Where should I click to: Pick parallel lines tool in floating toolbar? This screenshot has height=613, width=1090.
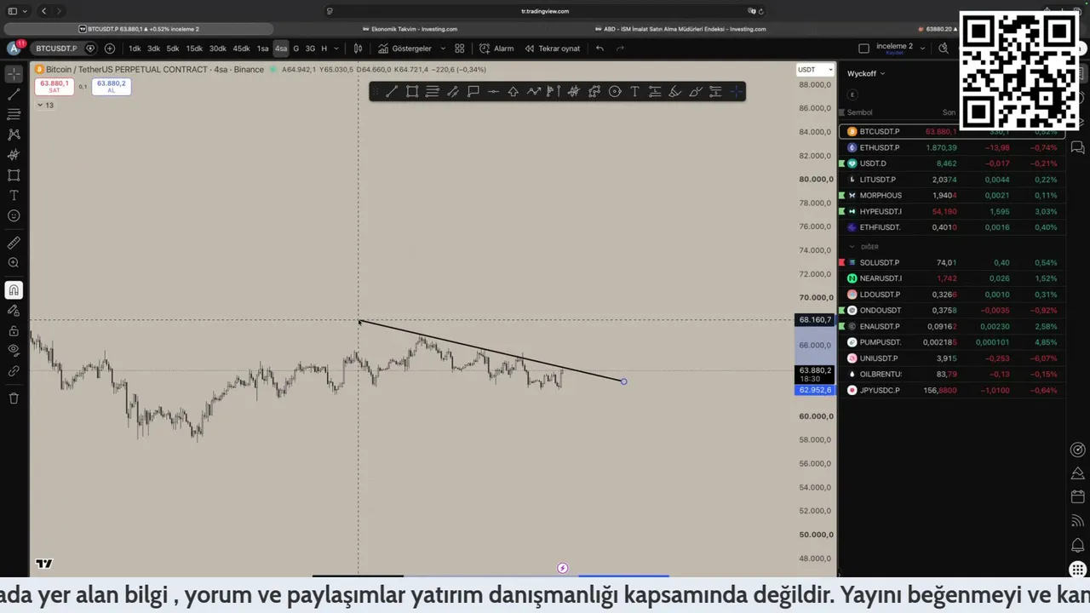[433, 92]
